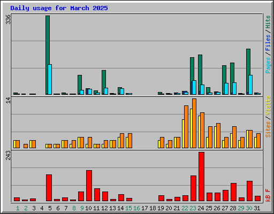Click the green day label "23"

tap(193, 208)
